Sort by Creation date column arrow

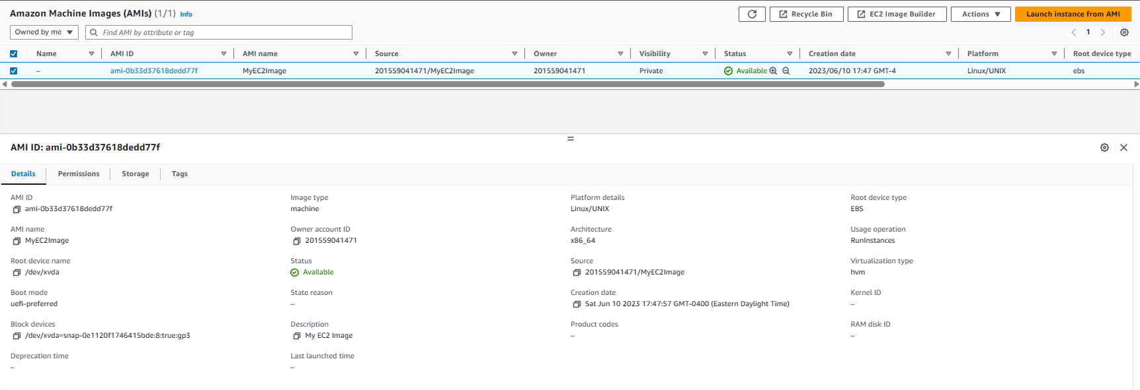coord(948,53)
